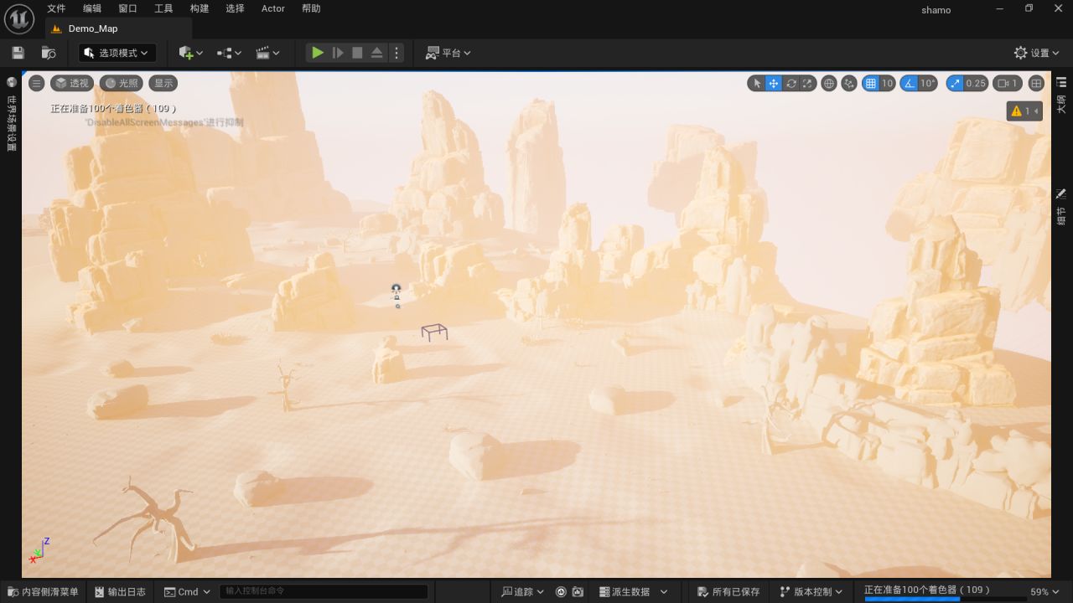Open the 细节 details side tab
Screen dimensions: 1073x603
coord(1061,206)
